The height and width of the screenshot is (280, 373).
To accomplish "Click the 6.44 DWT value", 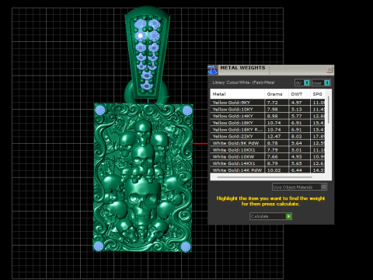I will (296, 170).
